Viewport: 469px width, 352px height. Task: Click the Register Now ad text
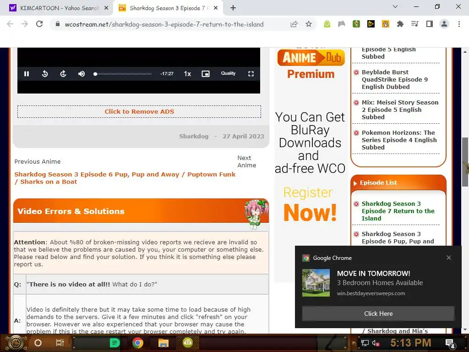click(x=310, y=204)
